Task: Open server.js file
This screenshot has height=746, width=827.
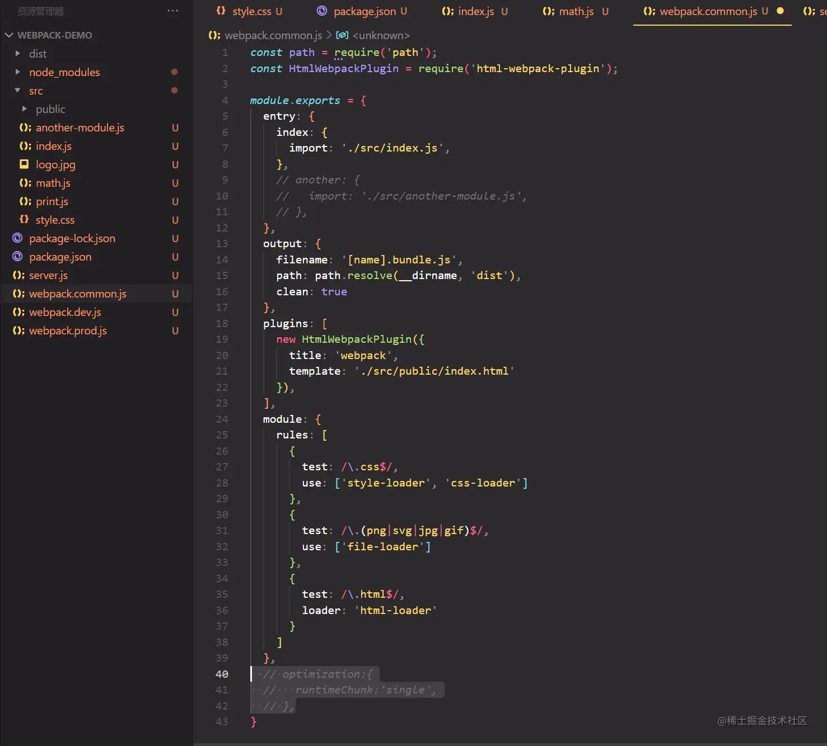Action: coord(48,275)
